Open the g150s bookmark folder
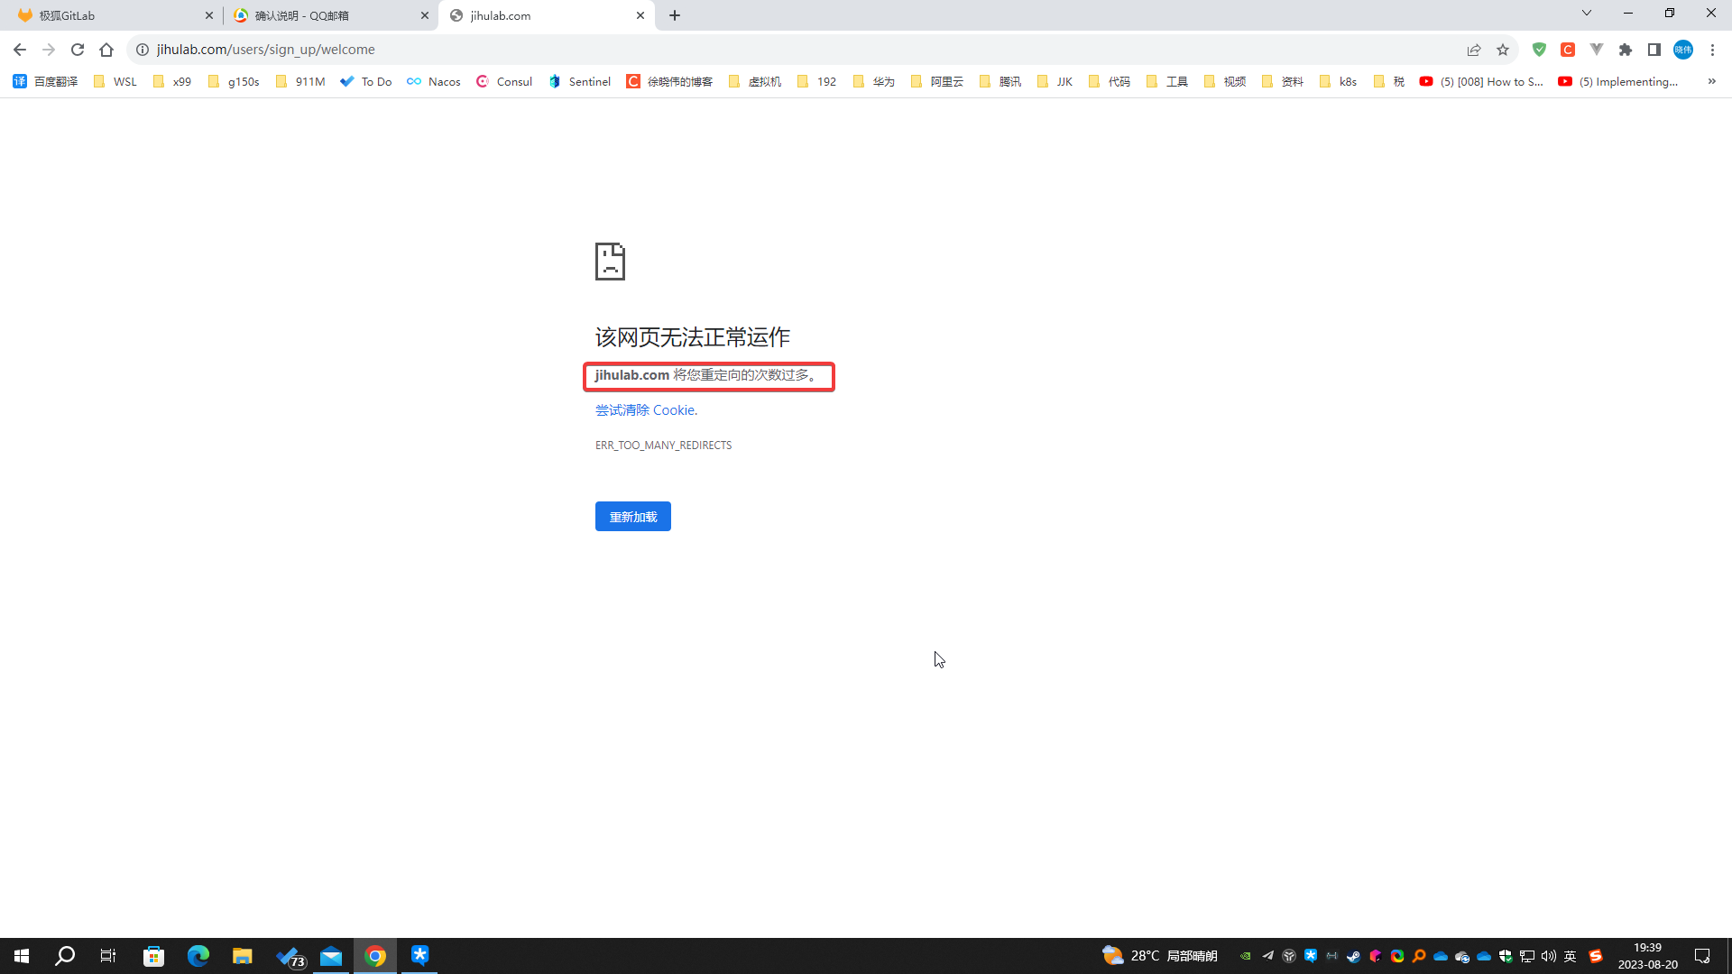 [234, 81]
